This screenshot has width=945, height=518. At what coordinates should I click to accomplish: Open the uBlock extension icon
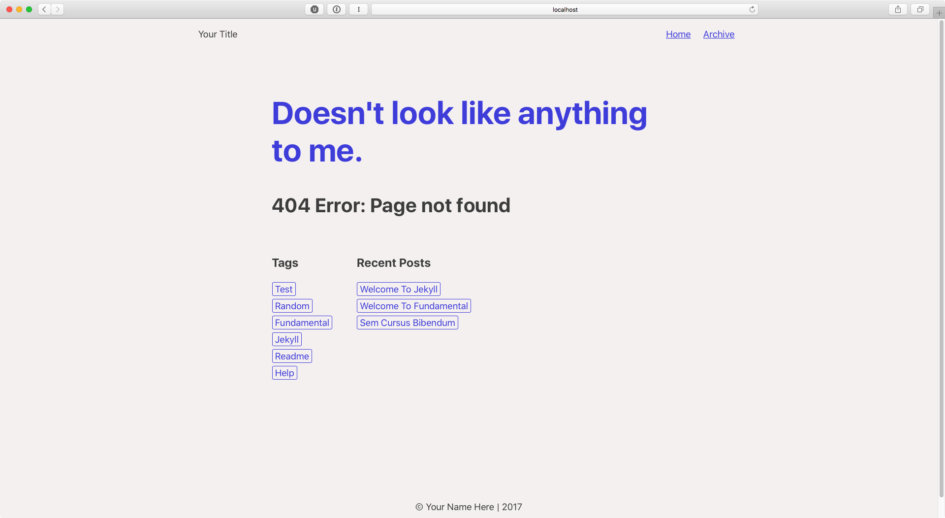click(x=315, y=9)
